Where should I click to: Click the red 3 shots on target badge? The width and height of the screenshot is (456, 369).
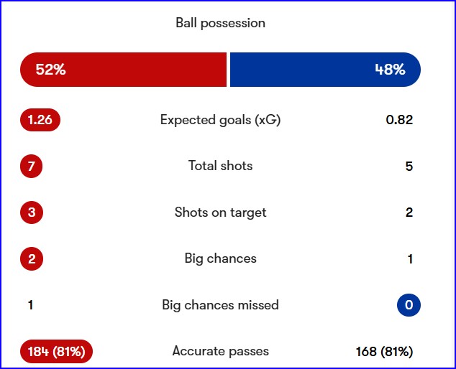coord(32,212)
